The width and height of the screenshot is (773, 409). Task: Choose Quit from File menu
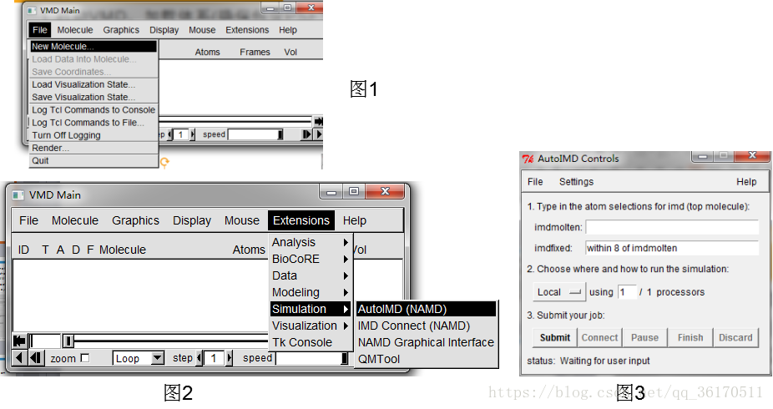pos(93,160)
